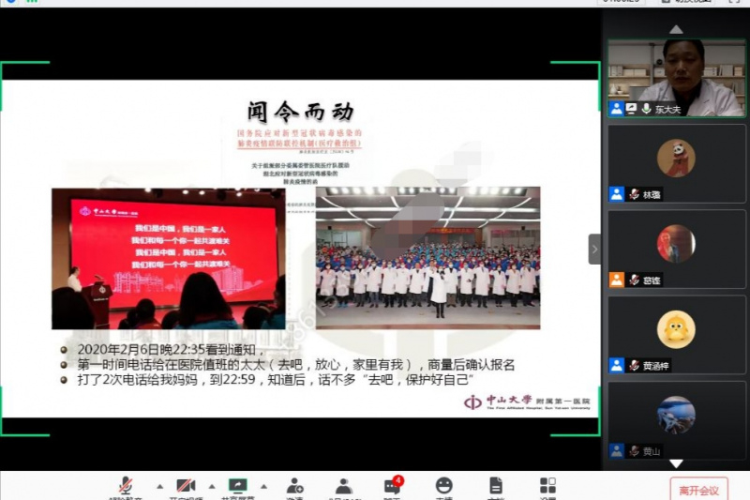This screenshot has width=750, height=500.
Task: Click the 东大夫 name label
Action: tap(667, 110)
